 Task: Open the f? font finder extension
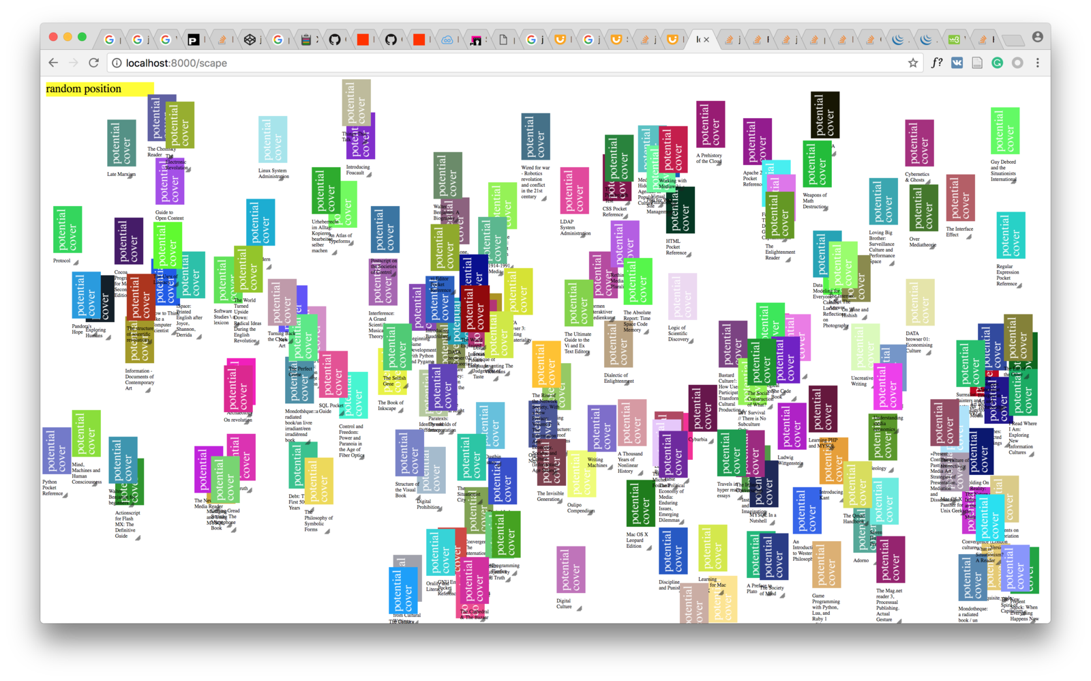937,63
